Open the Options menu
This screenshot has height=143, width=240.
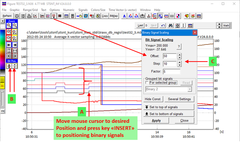click(x=55, y=10)
